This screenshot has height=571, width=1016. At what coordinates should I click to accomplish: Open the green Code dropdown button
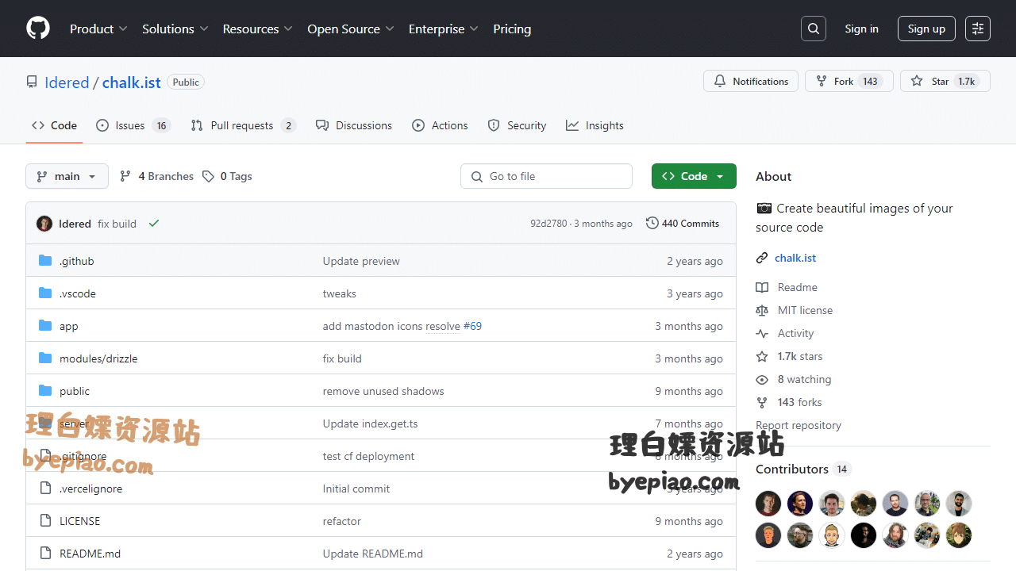coord(694,176)
